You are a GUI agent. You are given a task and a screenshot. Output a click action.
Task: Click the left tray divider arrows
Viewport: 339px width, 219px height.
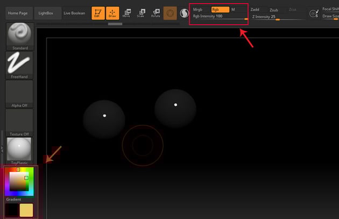[2, 149]
